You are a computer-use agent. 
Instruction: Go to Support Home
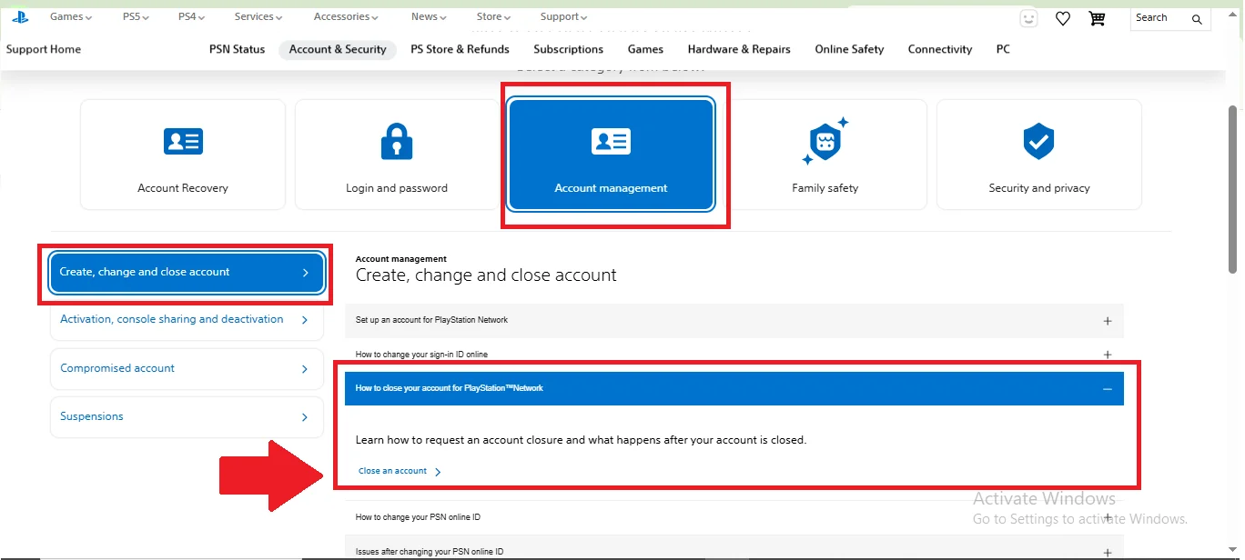tap(44, 49)
